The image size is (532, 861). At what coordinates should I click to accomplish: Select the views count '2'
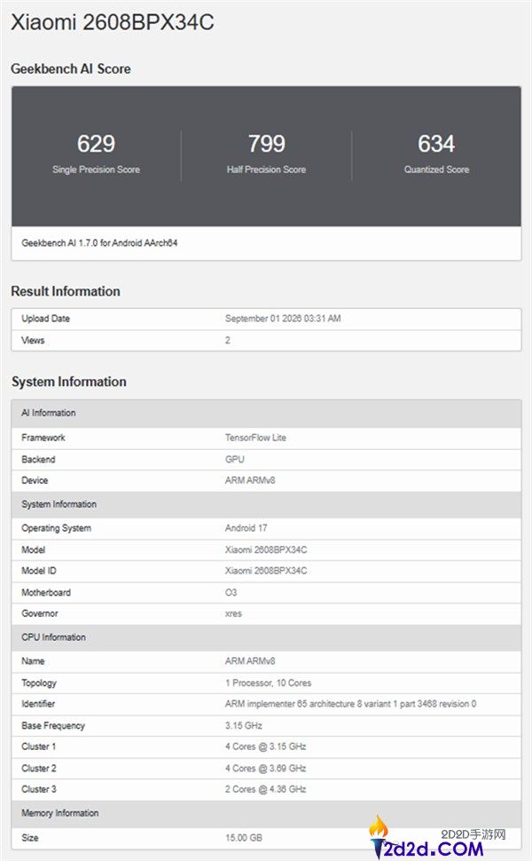[228, 341]
